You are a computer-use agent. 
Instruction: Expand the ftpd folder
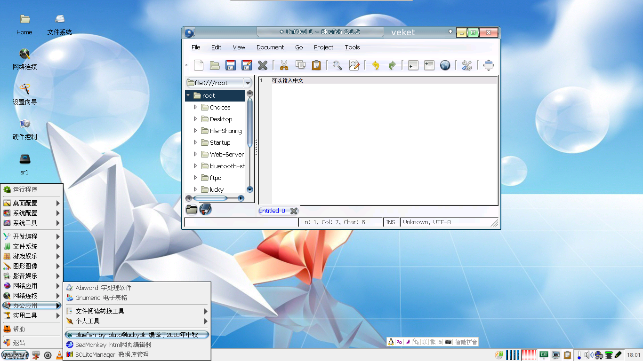coord(195,178)
